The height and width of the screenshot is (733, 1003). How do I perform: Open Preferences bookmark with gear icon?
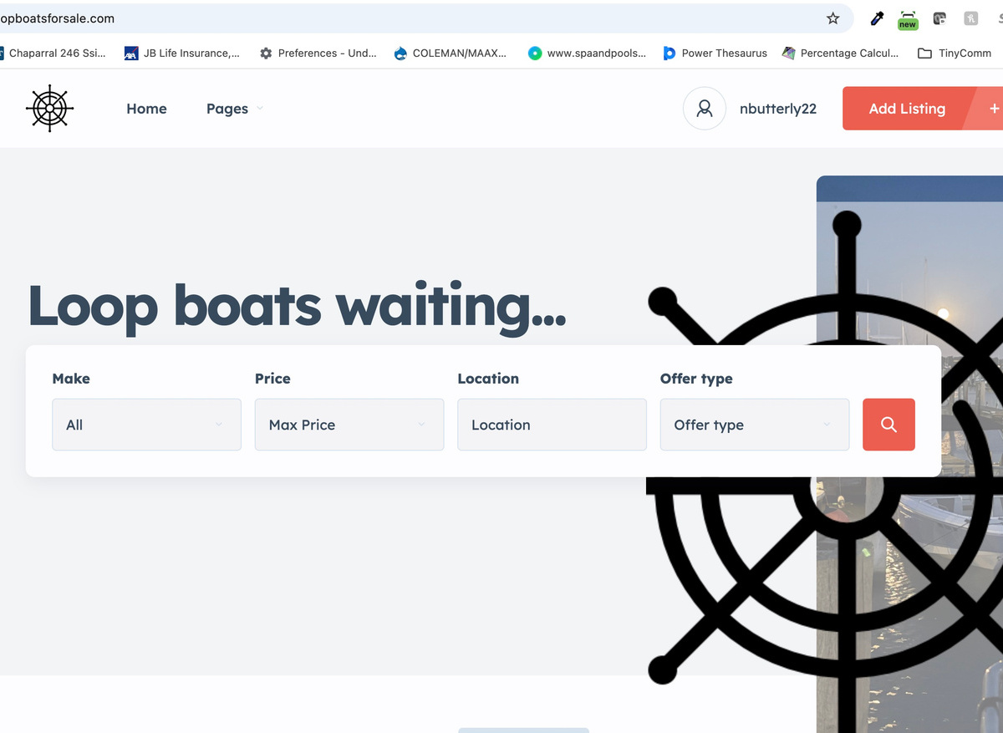point(318,53)
